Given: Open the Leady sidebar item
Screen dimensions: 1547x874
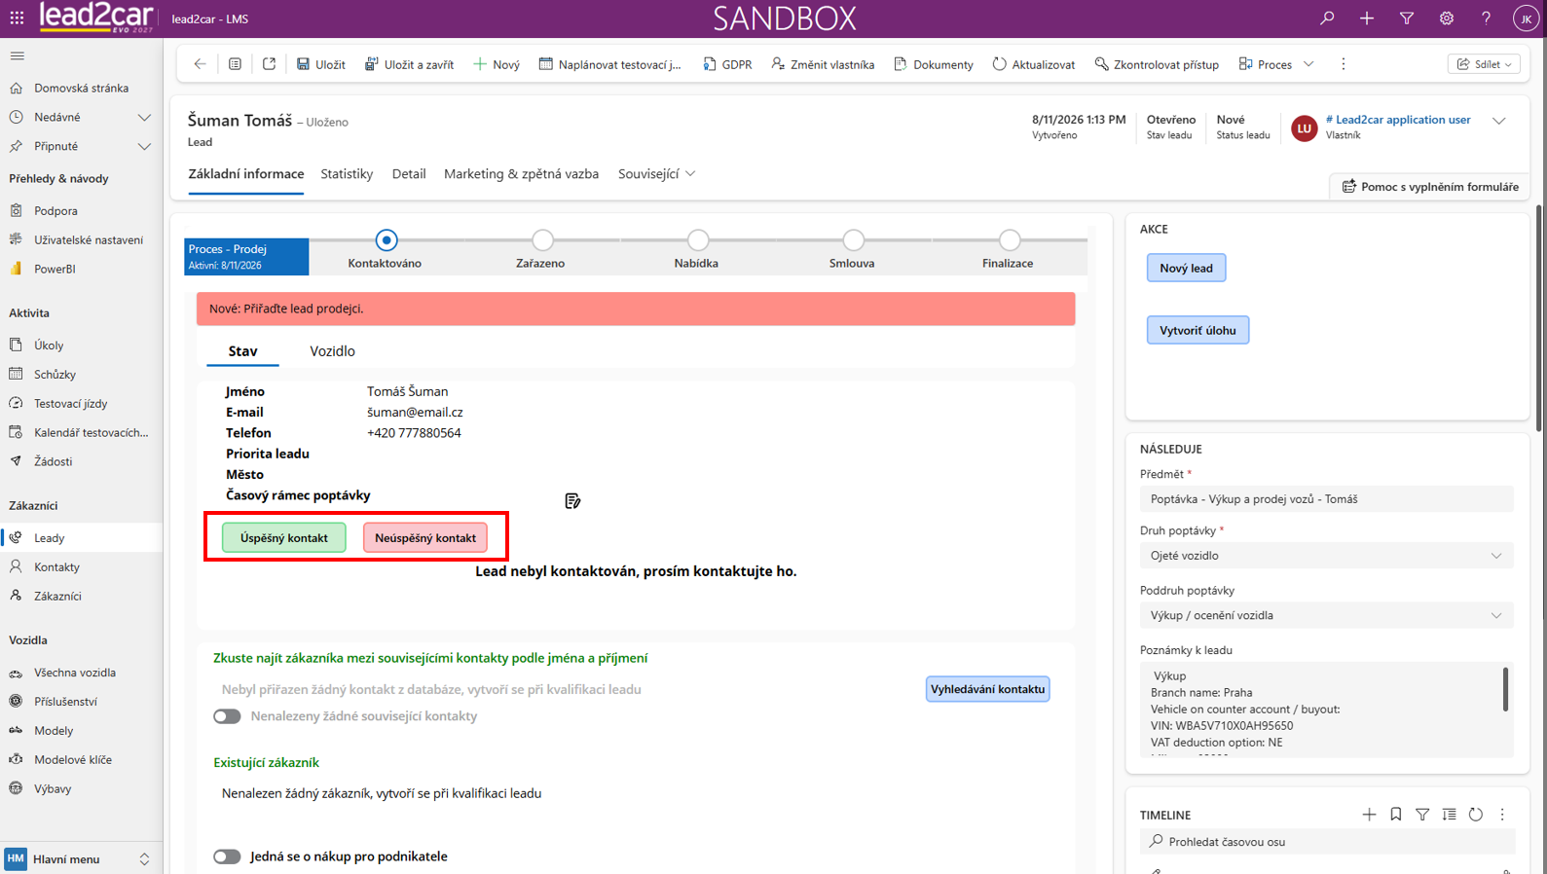Looking at the screenshot, I should click(82, 538).
